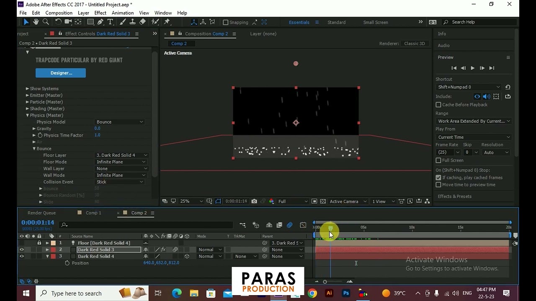536x301 pixels.
Task: Check Move time to preview time
Action: point(438,184)
